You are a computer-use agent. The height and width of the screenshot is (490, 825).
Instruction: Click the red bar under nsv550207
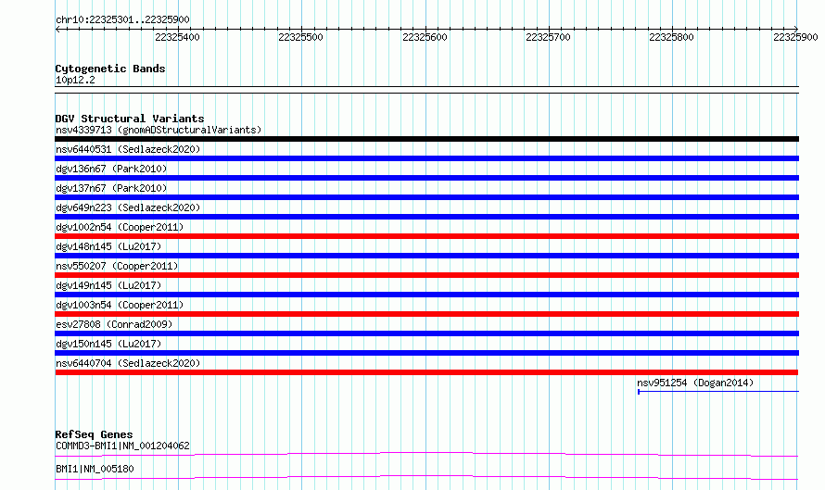click(426, 275)
